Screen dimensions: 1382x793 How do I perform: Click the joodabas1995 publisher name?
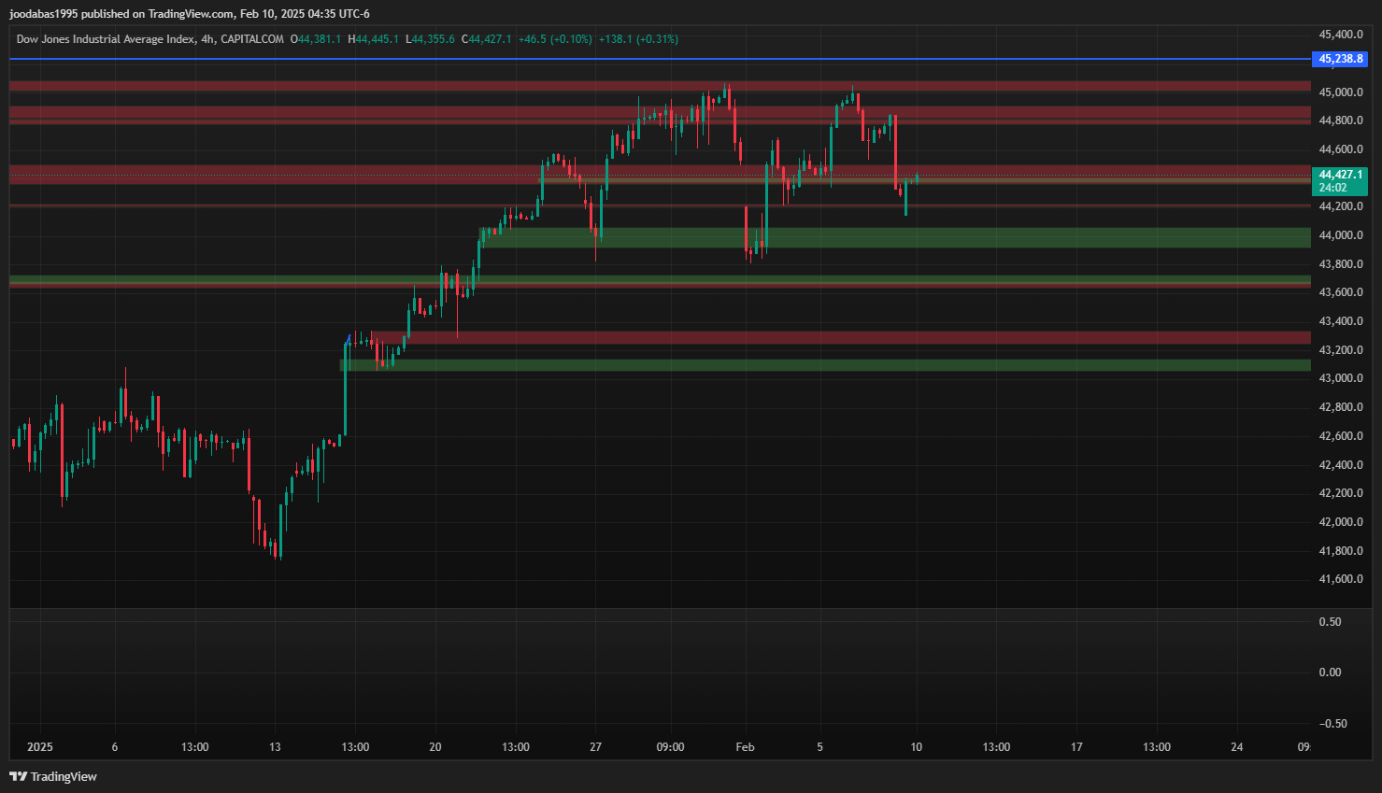pos(43,14)
